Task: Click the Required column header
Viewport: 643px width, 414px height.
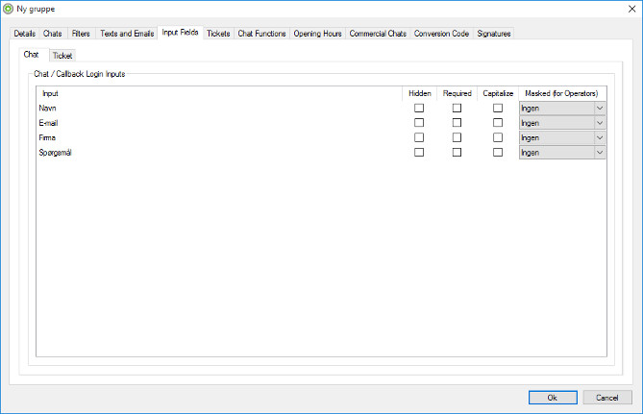Action: point(458,93)
